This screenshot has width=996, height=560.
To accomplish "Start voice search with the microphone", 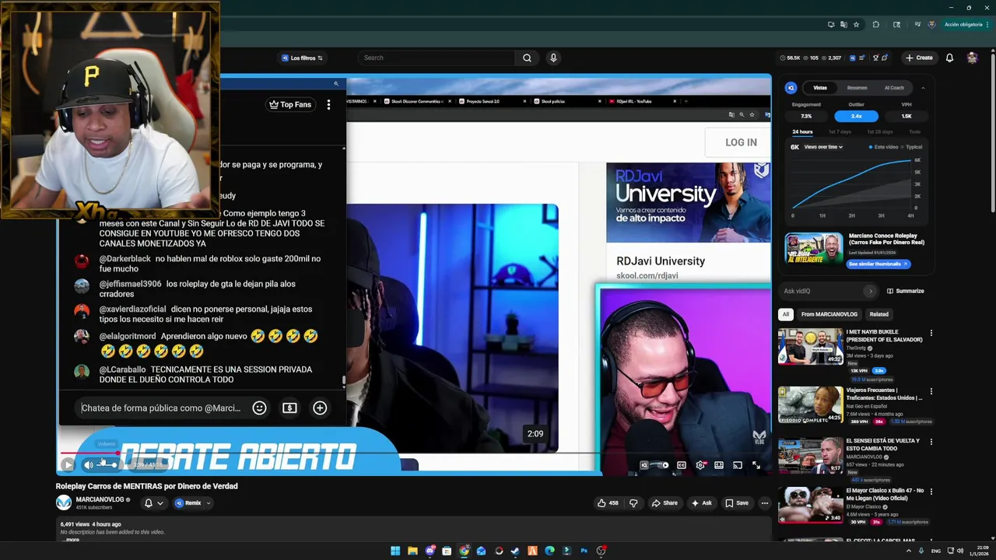I will pos(553,58).
